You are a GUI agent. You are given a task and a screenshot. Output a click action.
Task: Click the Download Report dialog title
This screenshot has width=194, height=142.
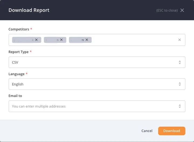29,10
